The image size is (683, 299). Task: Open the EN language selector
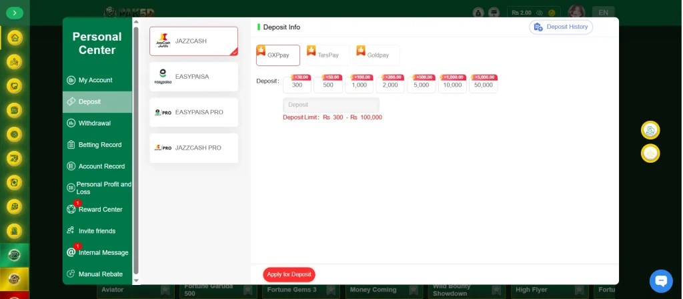tap(603, 13)
